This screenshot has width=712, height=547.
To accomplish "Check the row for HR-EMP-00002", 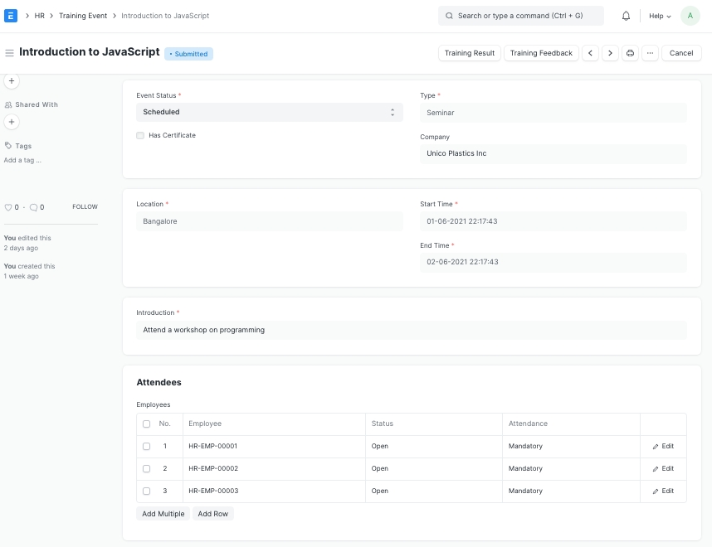I will click(x=147, y=468).
